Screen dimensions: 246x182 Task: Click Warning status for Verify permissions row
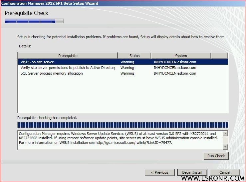tap(127, 68)
